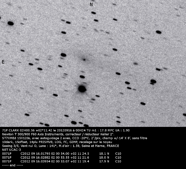Image resolution: width=186 pixels, height=169 pixels.
Task: Select the '71P CLARK' comet name text
Action: point(11,130)
